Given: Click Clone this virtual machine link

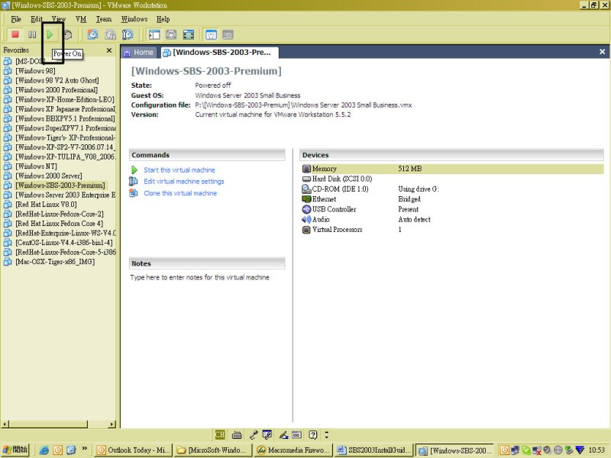Looking at the screenshot, I should coord(180,193).
